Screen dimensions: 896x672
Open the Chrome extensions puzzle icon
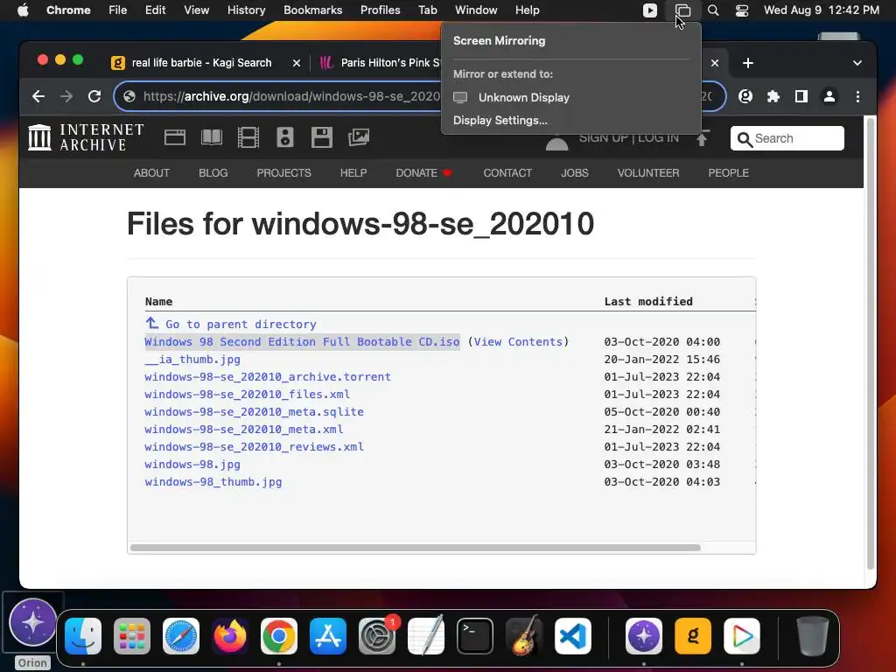click(773, 96)
